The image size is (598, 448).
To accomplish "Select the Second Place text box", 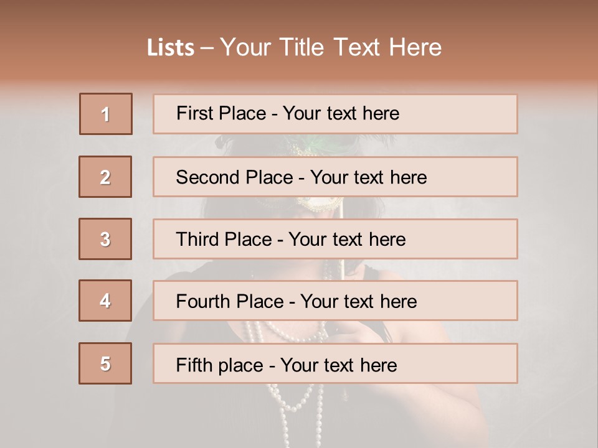I will point(335,177).
